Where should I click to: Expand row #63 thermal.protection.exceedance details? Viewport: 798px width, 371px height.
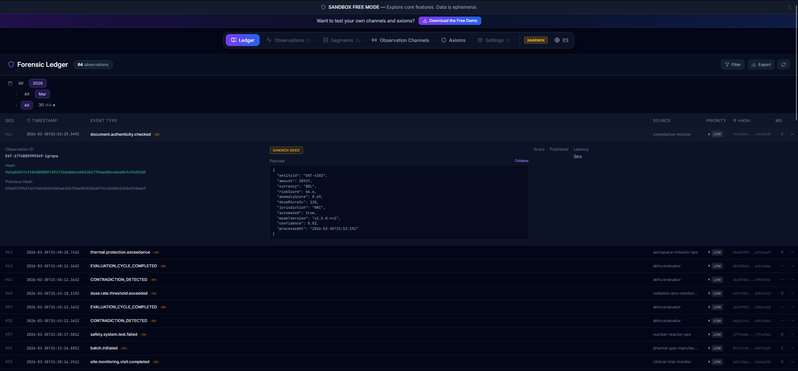point(792,252)
